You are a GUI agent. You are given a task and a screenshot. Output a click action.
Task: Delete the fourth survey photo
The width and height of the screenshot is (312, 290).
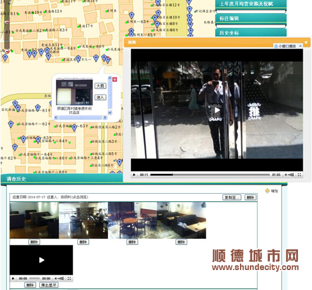pos(181,242)
